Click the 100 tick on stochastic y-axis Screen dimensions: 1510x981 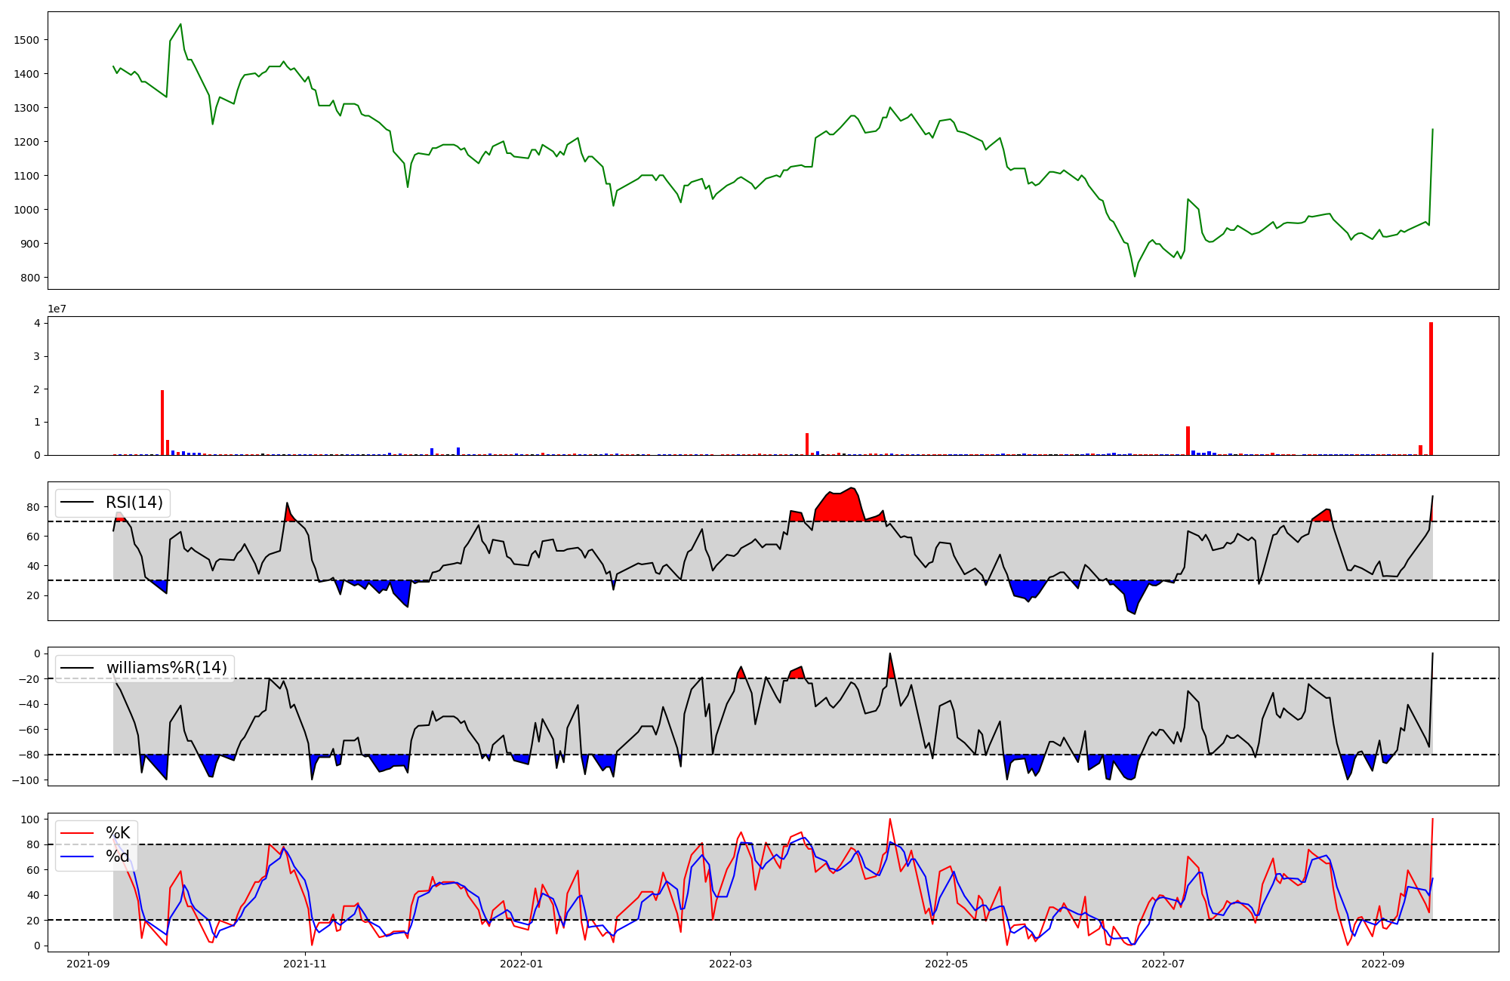coord(30,820)
